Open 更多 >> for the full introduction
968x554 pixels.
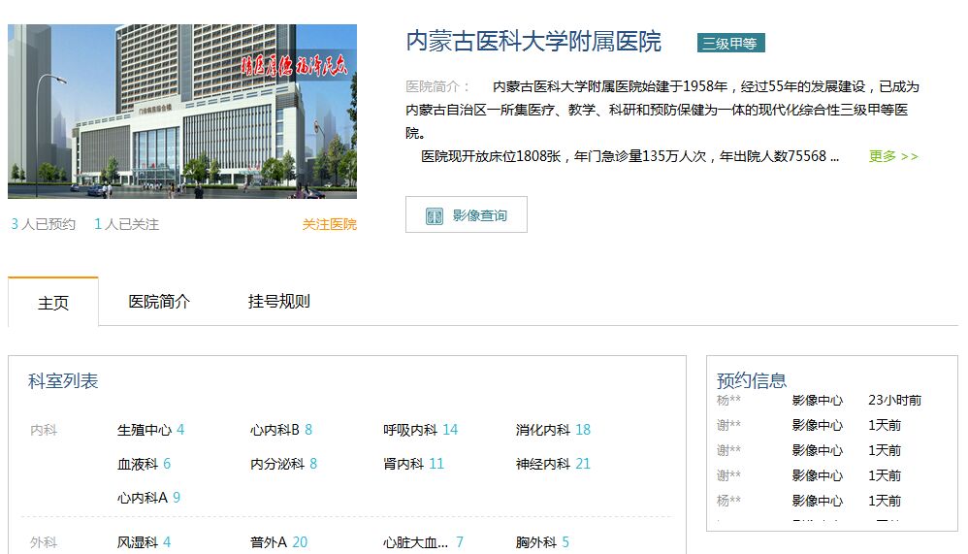(893, 156)
